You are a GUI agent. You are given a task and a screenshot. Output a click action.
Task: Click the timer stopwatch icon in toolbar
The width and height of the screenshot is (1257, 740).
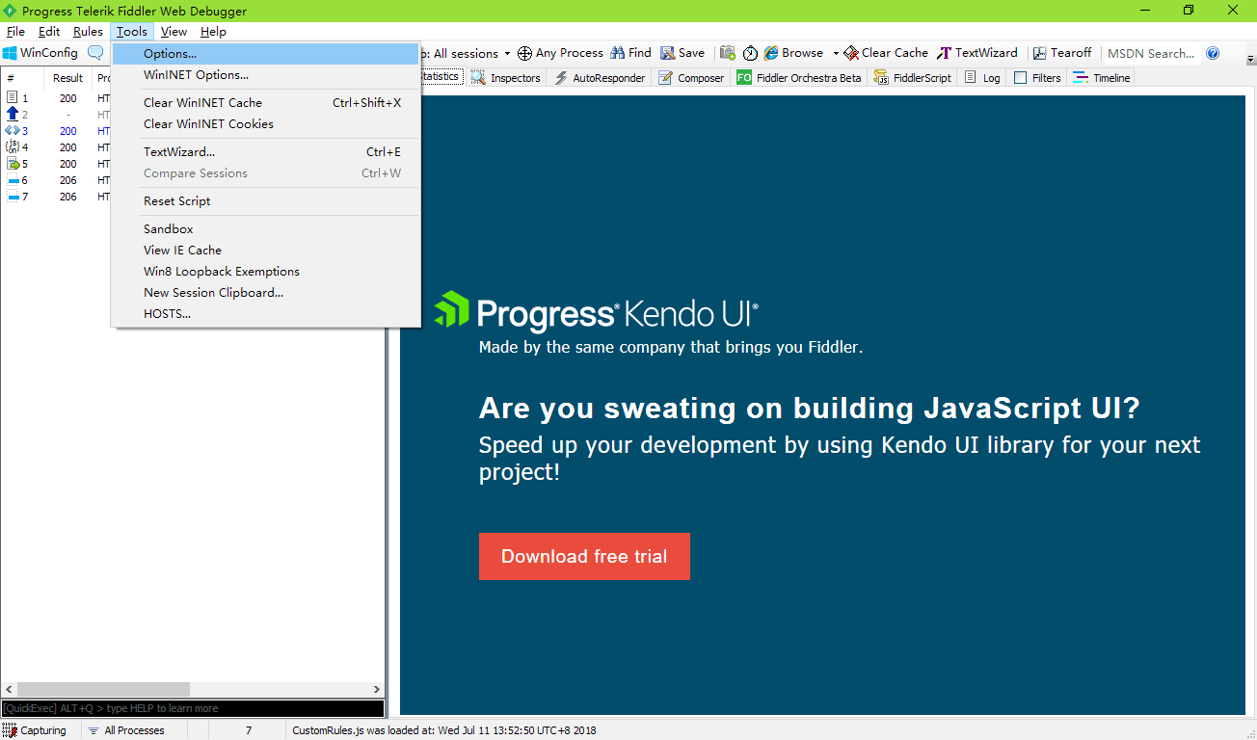(x=750, y=53)
